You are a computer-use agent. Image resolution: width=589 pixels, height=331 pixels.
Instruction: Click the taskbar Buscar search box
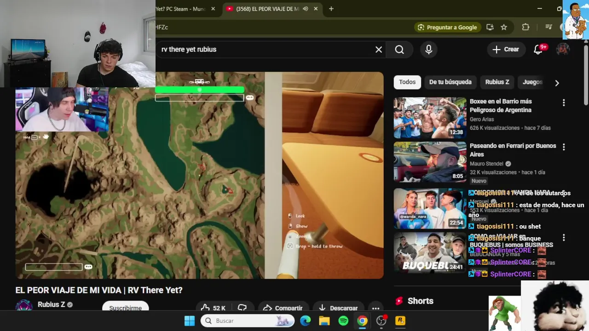pos(248,321)
